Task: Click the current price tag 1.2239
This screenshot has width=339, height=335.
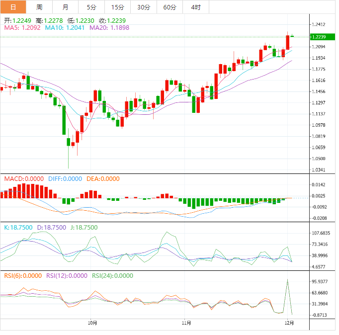Action: pos(318,37)
